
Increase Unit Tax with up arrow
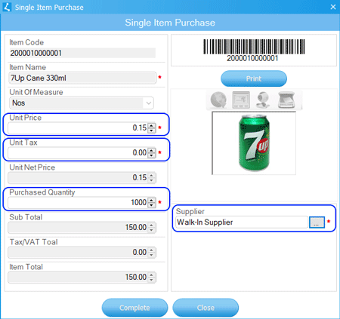pyautogui.click(x=151, y=150)
